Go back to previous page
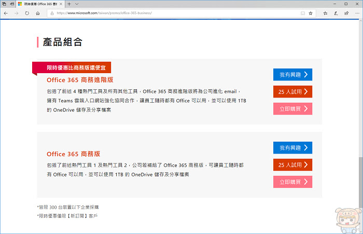The width and height of the screenshot is (363, 234). [6, 13]
